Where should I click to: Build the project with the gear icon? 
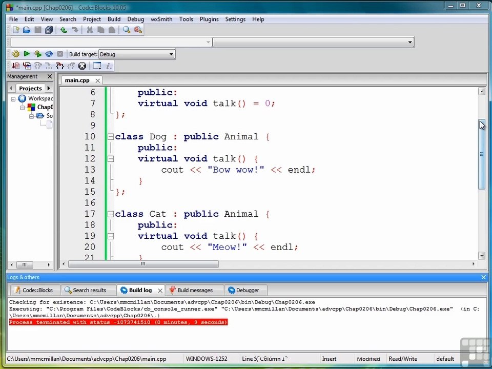click(16, 54)
